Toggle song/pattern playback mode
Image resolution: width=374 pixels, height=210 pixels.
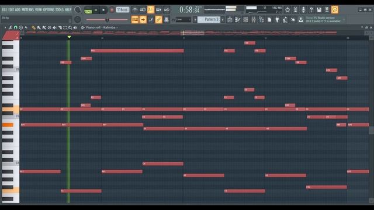click(x=88, y=10)
